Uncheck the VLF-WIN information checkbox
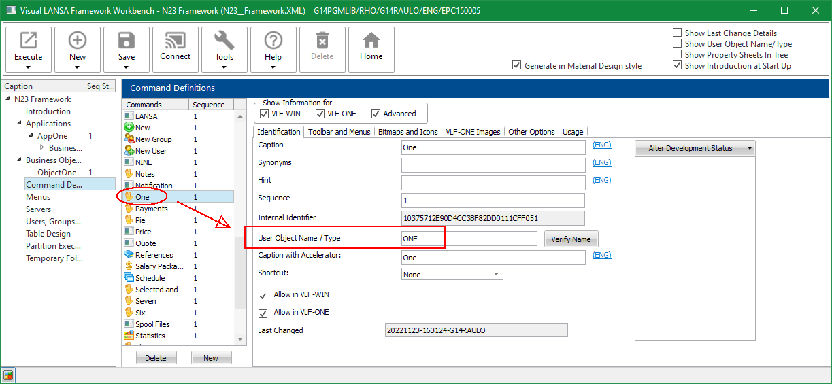 point(264,114)
